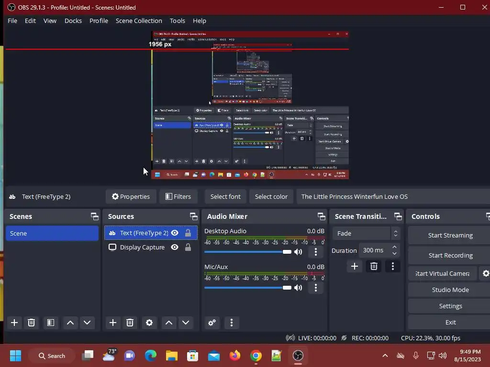Screen dimensions: 490x367
Task: Undock the Sources panel
Action: coord(193,216)
